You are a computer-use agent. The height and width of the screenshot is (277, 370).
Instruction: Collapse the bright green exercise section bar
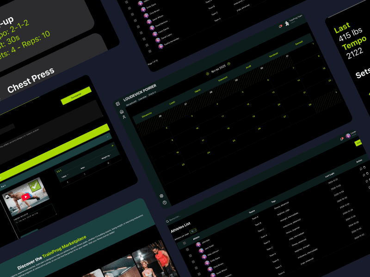coord(106,129)
